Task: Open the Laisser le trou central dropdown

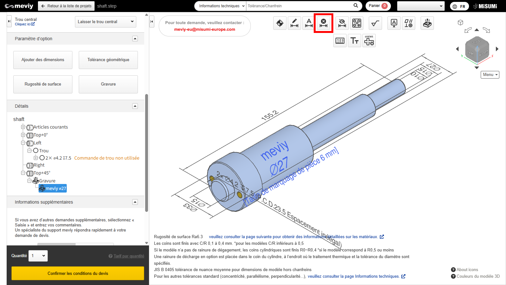Action: pyautogui.click(x=106, y=22)
